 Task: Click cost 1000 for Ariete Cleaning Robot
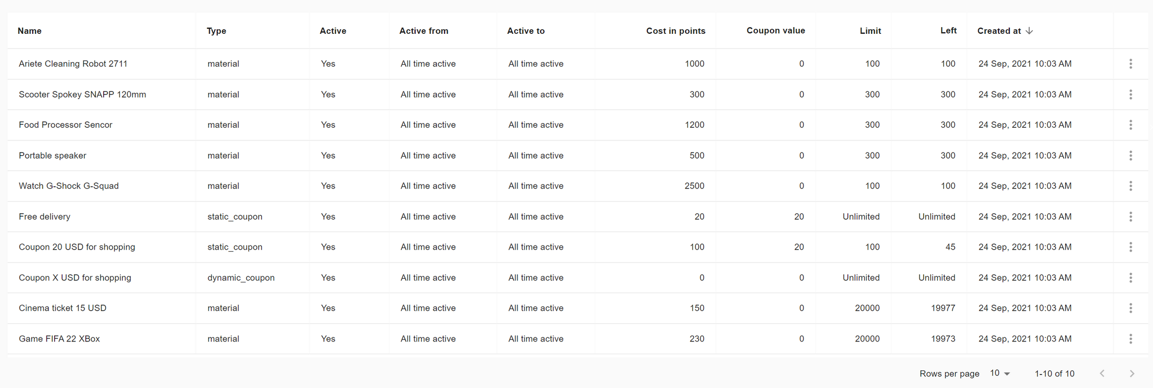pos(695,64)
